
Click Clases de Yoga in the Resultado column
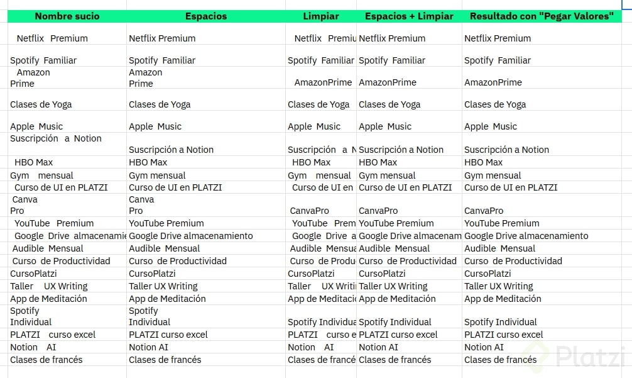tap(495, 104)
